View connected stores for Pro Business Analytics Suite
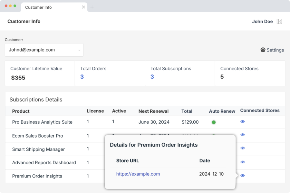The width and height of the screenshot is (290, 193). click(x=243, y=121)
